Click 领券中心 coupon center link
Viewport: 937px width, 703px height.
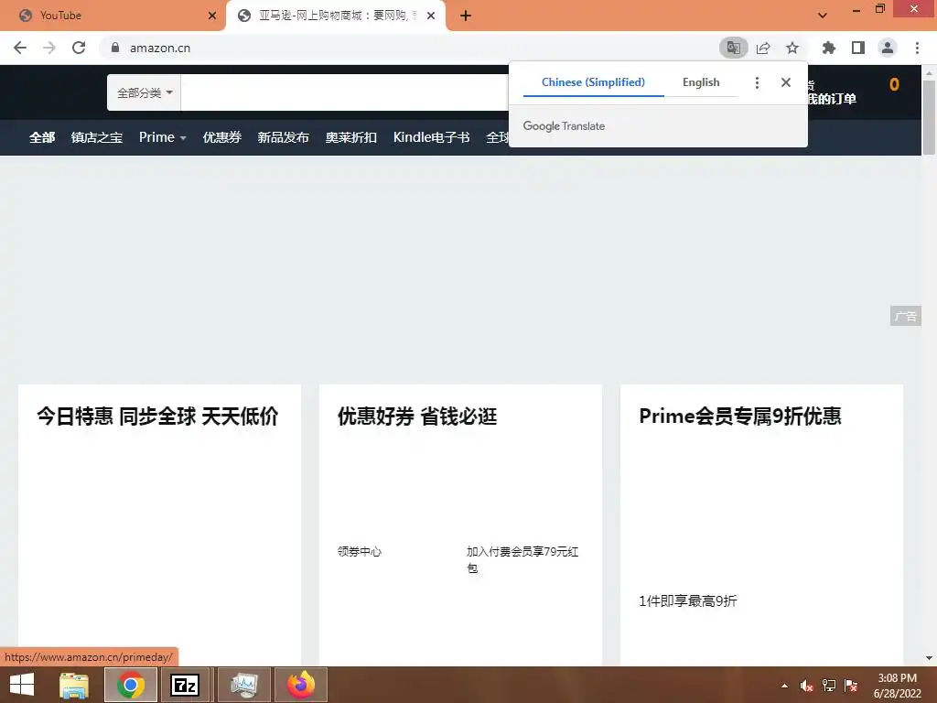[x=359, y=551]
